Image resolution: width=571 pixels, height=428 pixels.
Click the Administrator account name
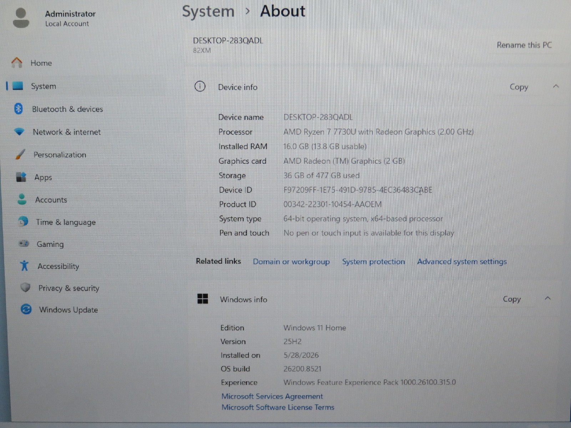point(70,14)
